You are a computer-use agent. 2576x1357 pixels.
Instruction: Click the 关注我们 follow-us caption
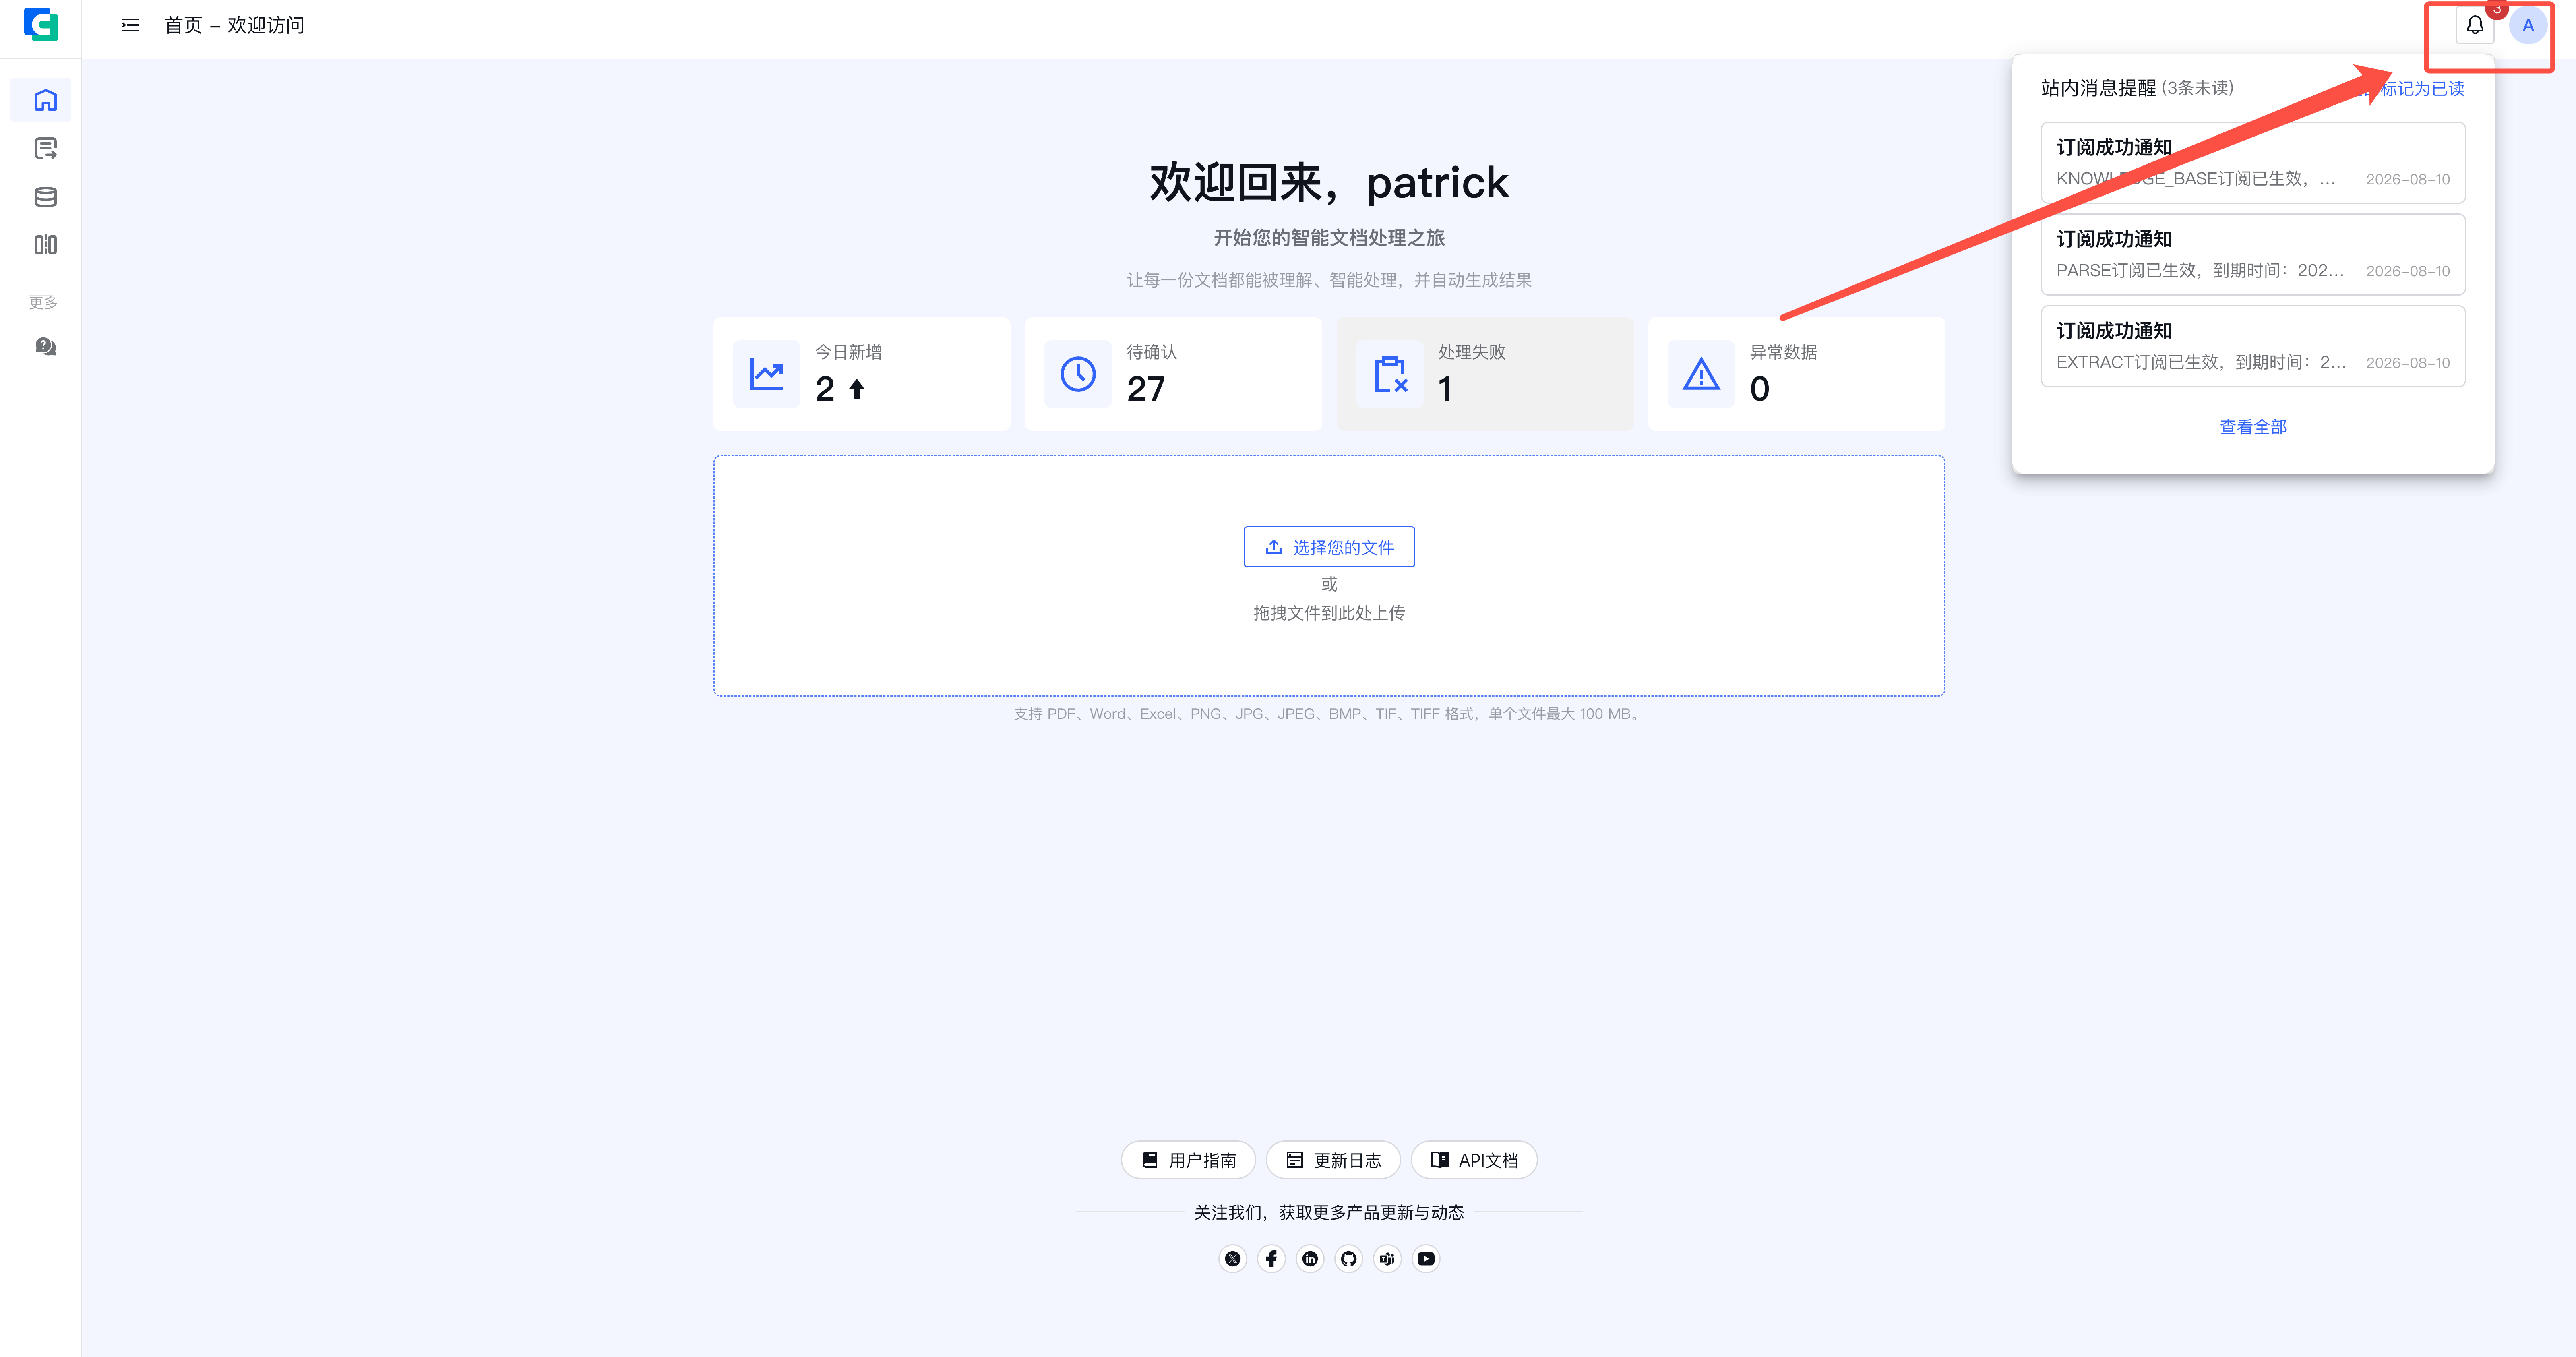1329,1213
